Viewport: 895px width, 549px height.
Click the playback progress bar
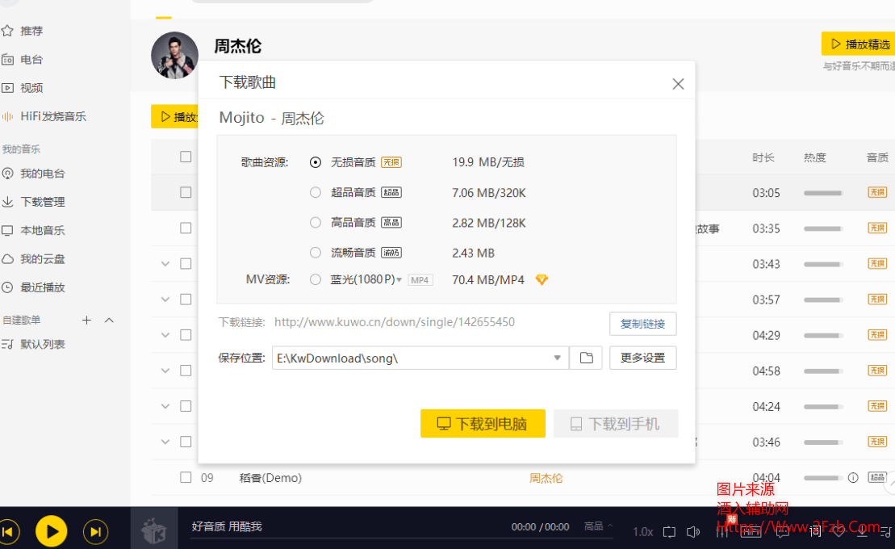coord(403,539)
